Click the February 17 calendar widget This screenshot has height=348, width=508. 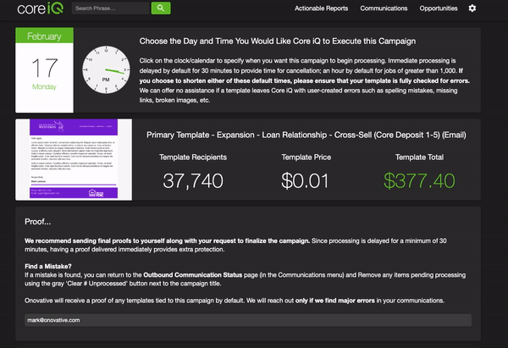coord(44,70)
